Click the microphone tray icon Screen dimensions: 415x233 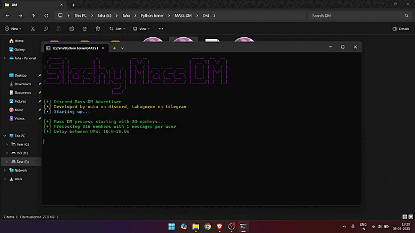pyautogui.click(x=353, y=226)
